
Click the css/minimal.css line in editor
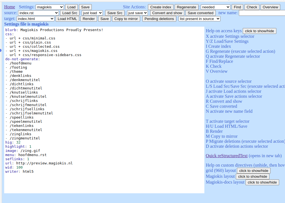(30, 38)
